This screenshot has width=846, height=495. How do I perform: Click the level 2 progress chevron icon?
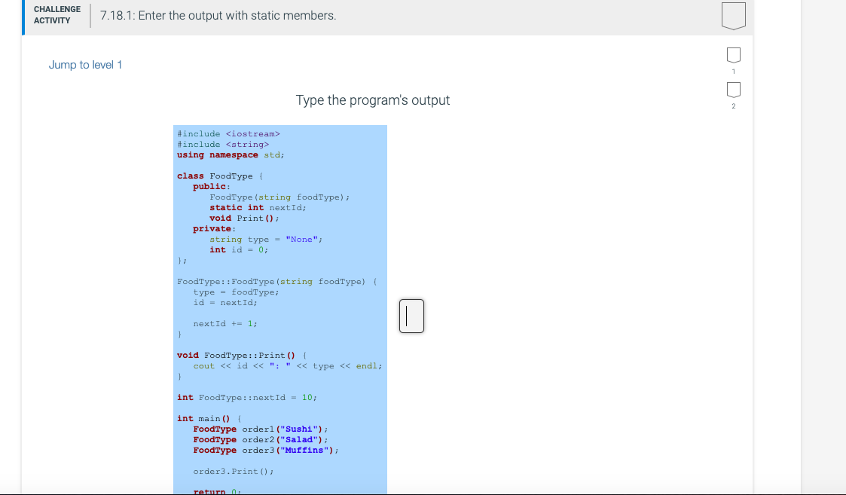pyautogui.click(x=733, y=90)
